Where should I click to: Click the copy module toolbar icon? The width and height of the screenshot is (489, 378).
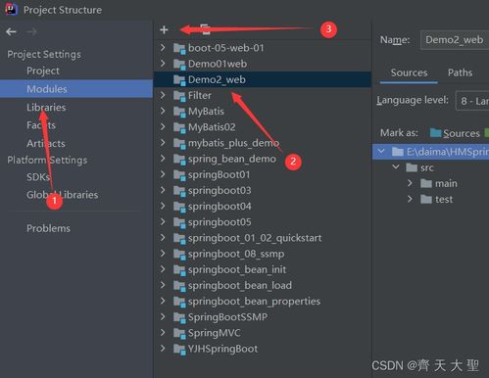click(x=205, y=29)
